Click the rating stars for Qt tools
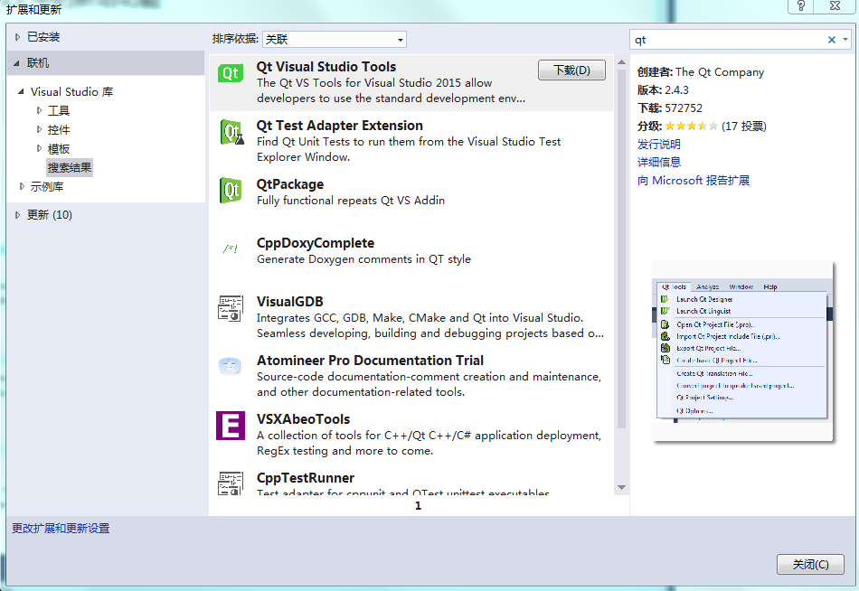 691,126
